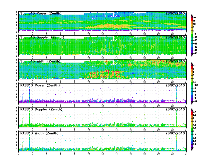Click the '0.4' label on the bottom colorbar

[195, 141]
